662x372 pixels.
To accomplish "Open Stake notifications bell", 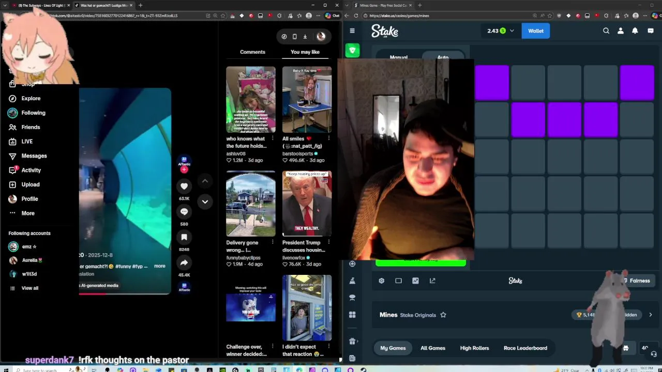I will click(635, 30).
